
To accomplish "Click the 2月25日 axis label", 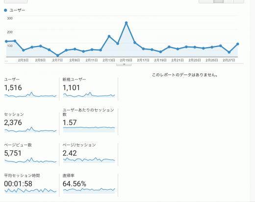I will point(212,60).
